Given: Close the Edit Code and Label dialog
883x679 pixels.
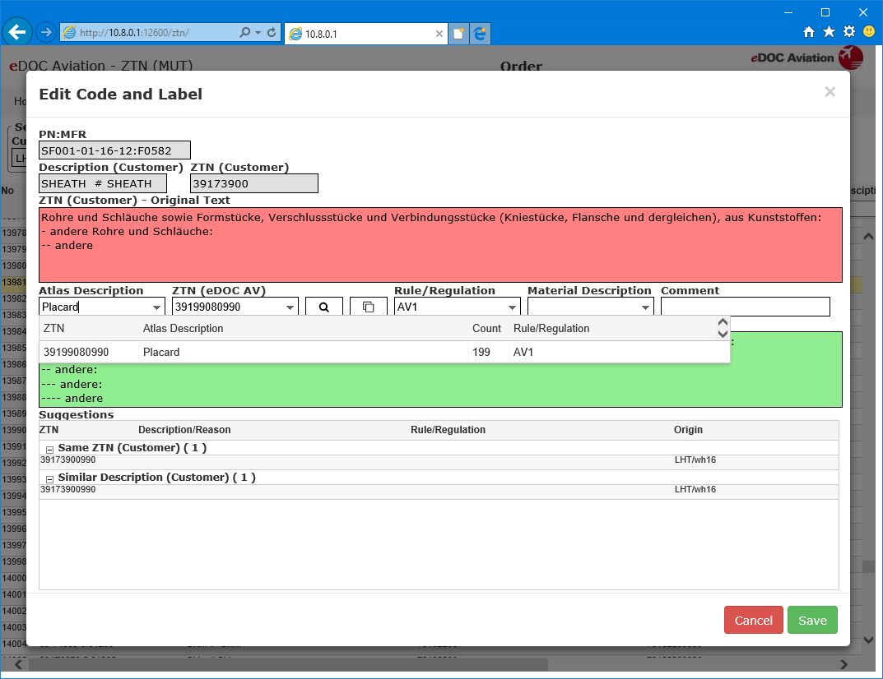Looking at the screenshot, I should [x=830, y=92].
